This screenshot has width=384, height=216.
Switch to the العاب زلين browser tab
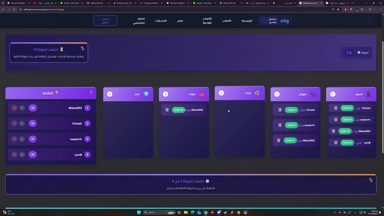click(284, 3)
